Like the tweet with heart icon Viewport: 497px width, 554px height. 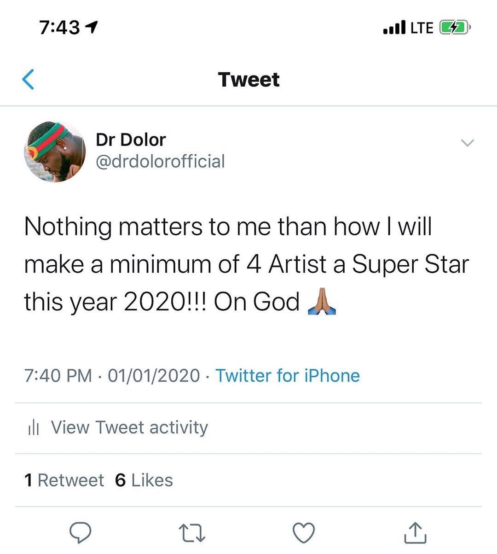click(304, 533)
